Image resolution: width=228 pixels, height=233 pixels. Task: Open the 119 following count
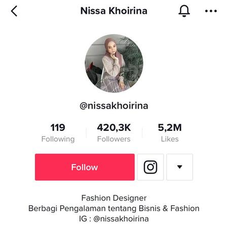pyautogui.click(x=58, y=127)
